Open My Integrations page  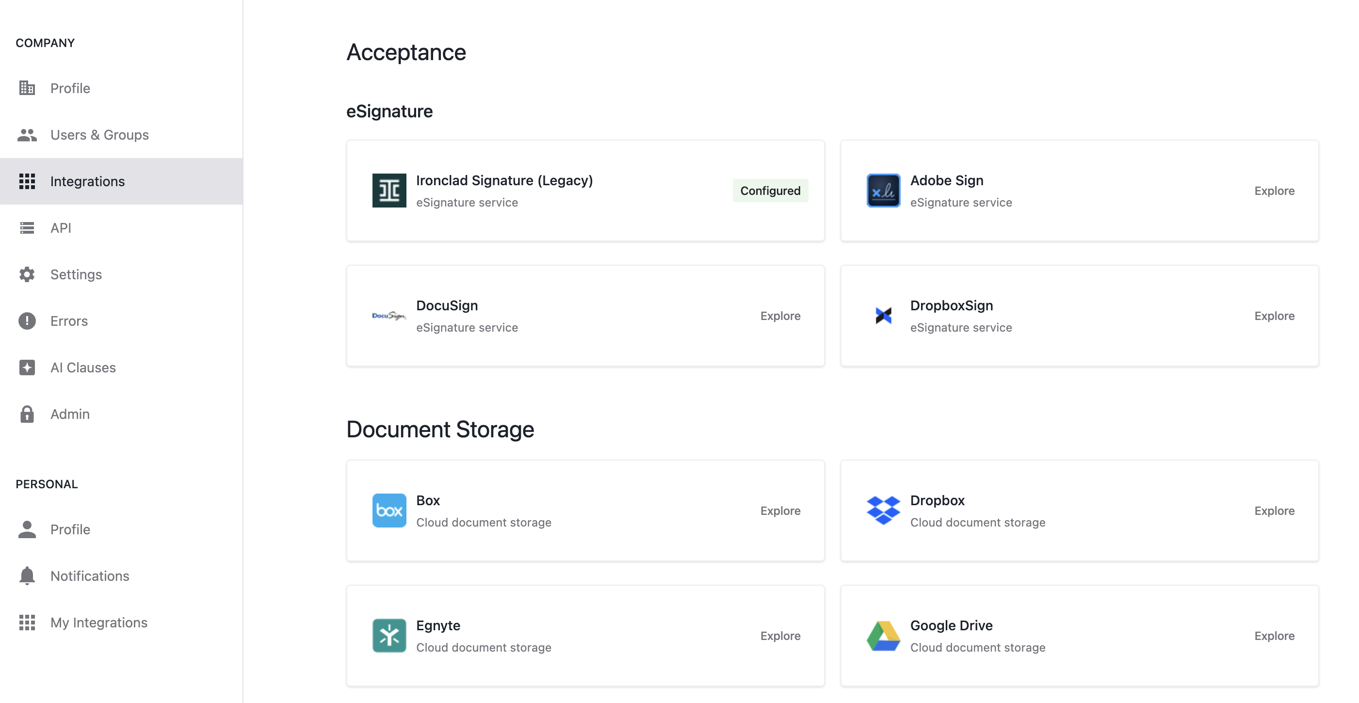pyautogui.click(x=121, y=623)
